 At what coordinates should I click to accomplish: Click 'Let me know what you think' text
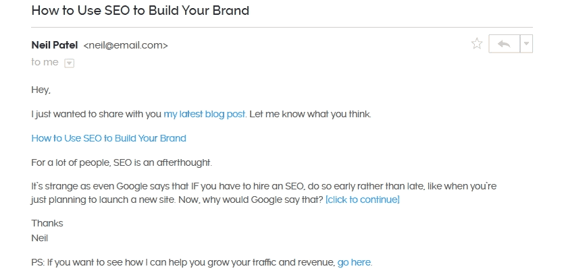tap(310, 115)
